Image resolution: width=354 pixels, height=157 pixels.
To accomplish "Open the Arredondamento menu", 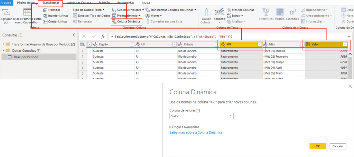I will (x=316, y=16).
